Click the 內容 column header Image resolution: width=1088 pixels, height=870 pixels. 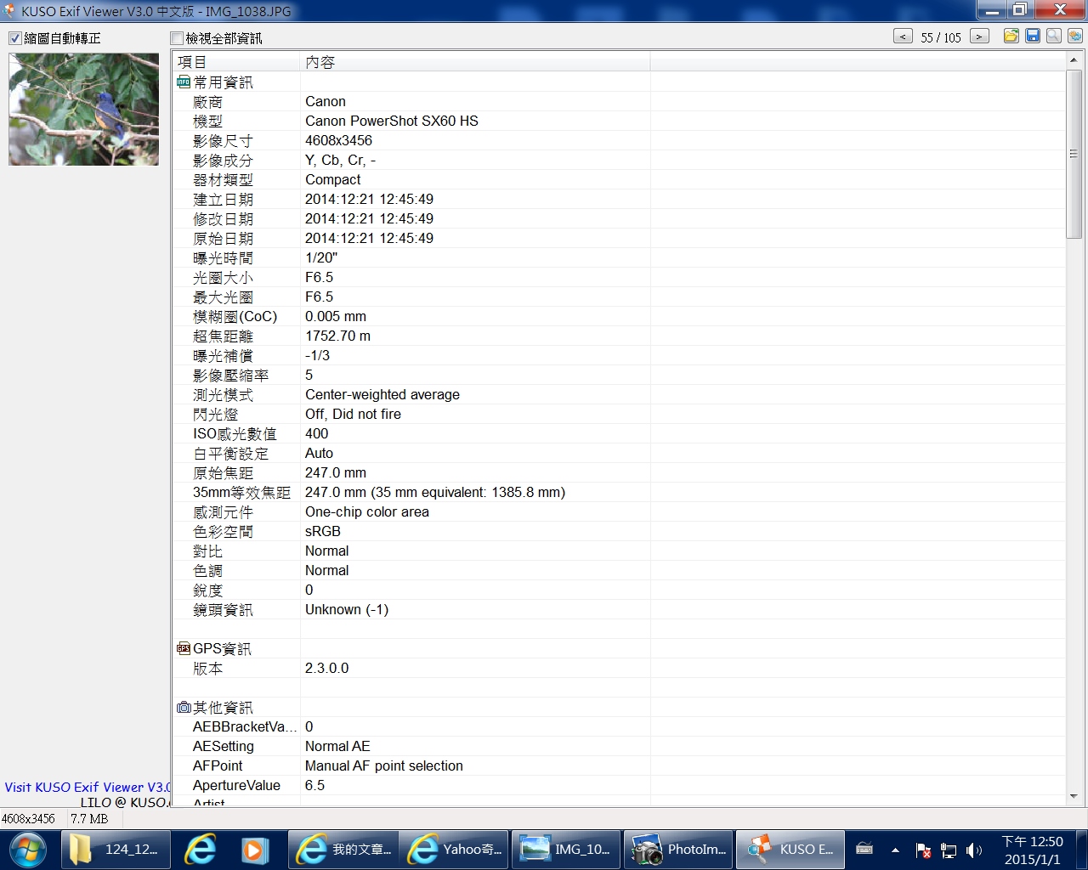[475, 62]
